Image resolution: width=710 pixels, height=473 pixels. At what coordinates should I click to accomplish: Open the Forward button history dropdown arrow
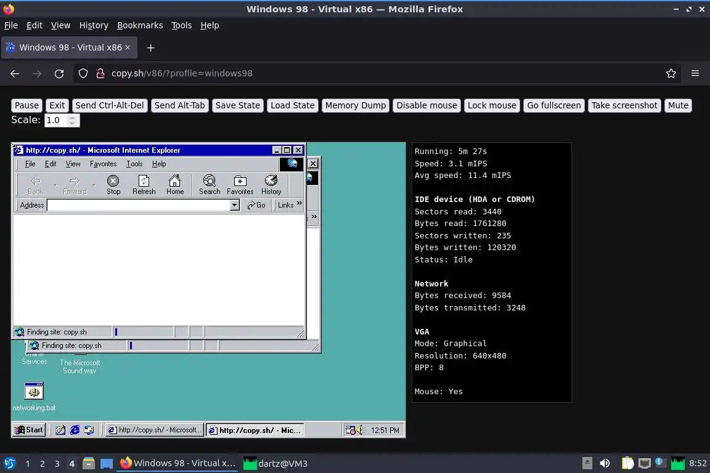[94, 185]
